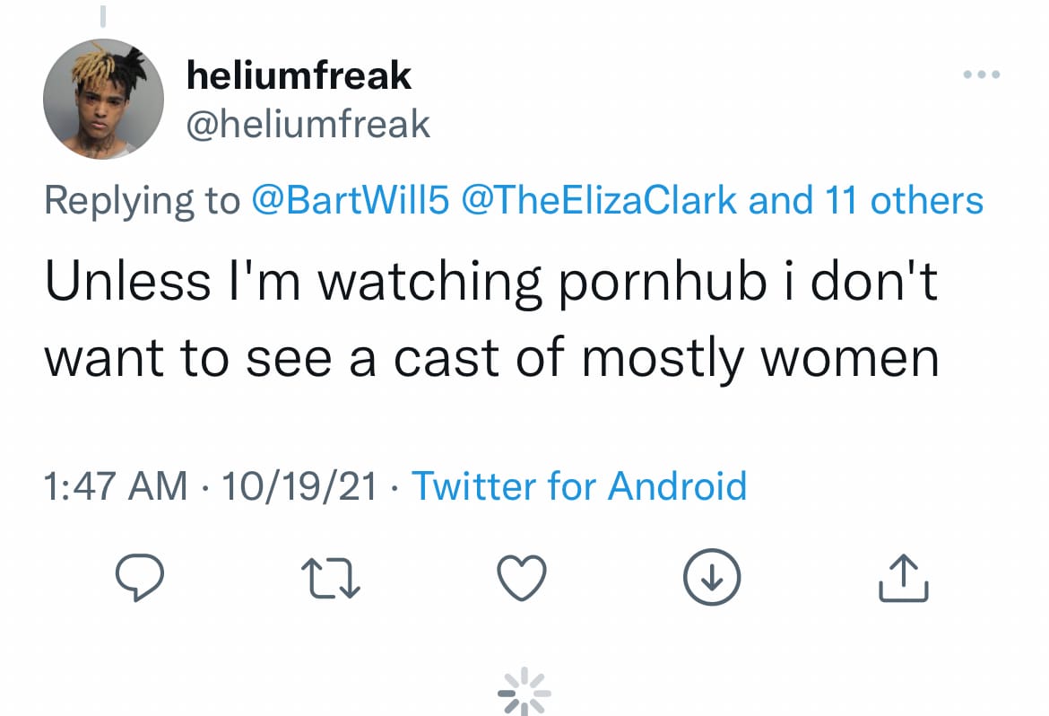1049x716 pixels.
Task: Open the @heliumfreak handle
Action: click(x=308, y=124)
